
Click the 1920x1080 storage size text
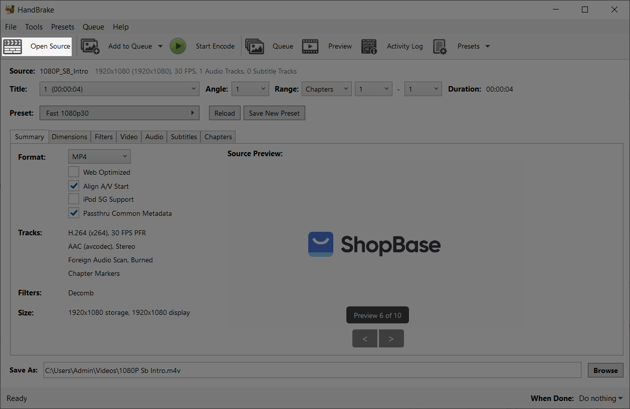point(129,312)
